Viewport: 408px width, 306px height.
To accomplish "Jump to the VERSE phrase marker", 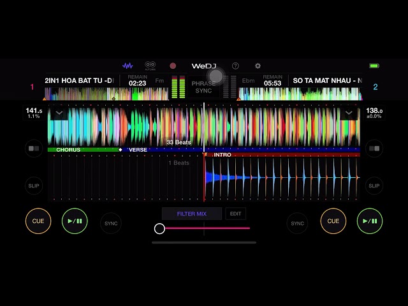I will click(x=138, y=150).
